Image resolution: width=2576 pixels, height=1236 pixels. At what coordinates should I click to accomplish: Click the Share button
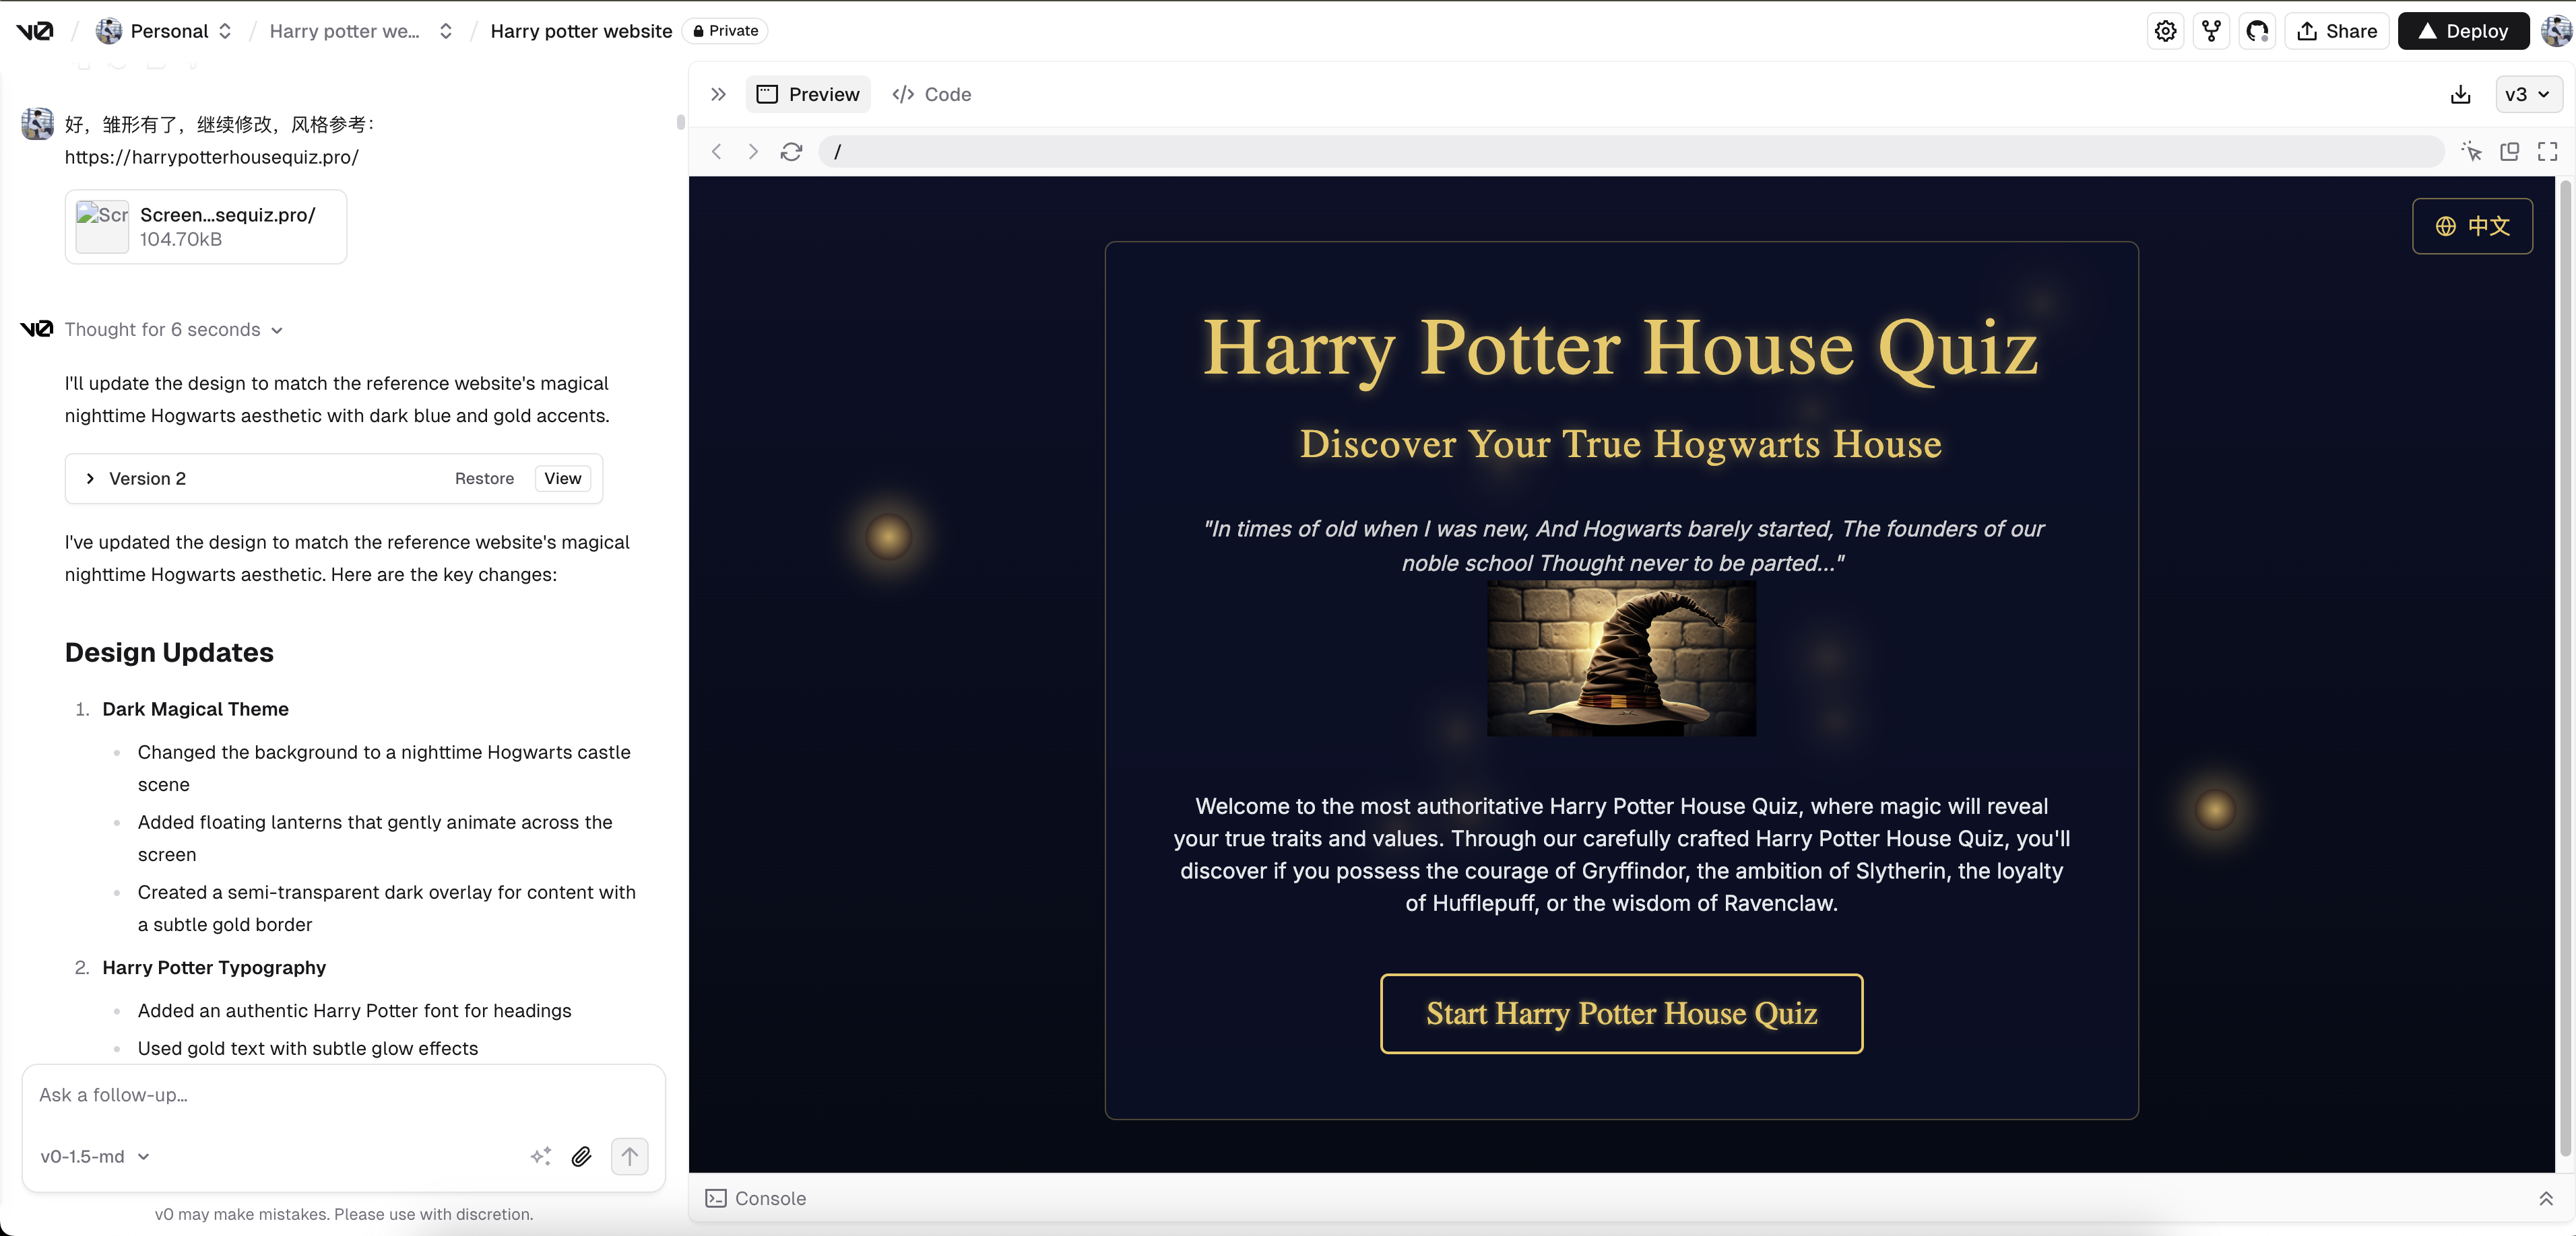coord(2337,31)
